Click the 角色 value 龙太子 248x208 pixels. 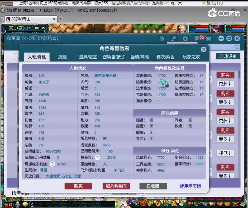pos(44,82)
